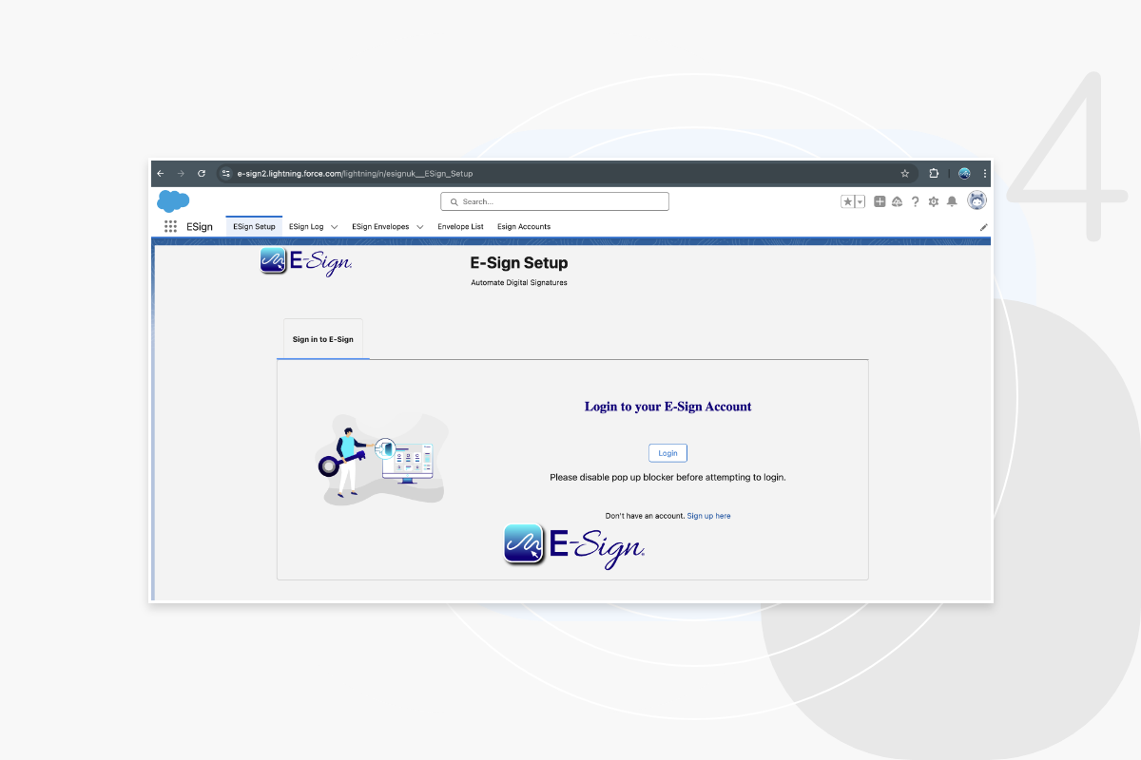Click the Login button
This screenshot has height=760, width=1141.
coord(667,453)
